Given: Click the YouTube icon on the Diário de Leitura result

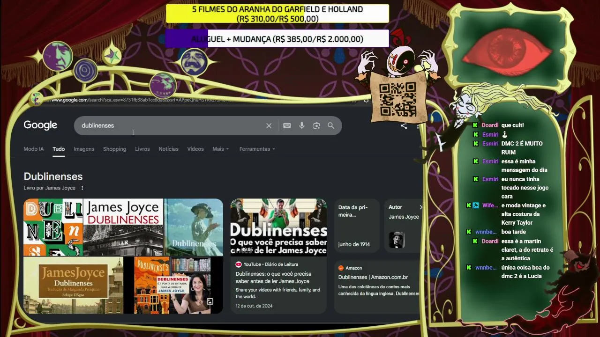Looking at the screenshot, I should coord(239,264).
